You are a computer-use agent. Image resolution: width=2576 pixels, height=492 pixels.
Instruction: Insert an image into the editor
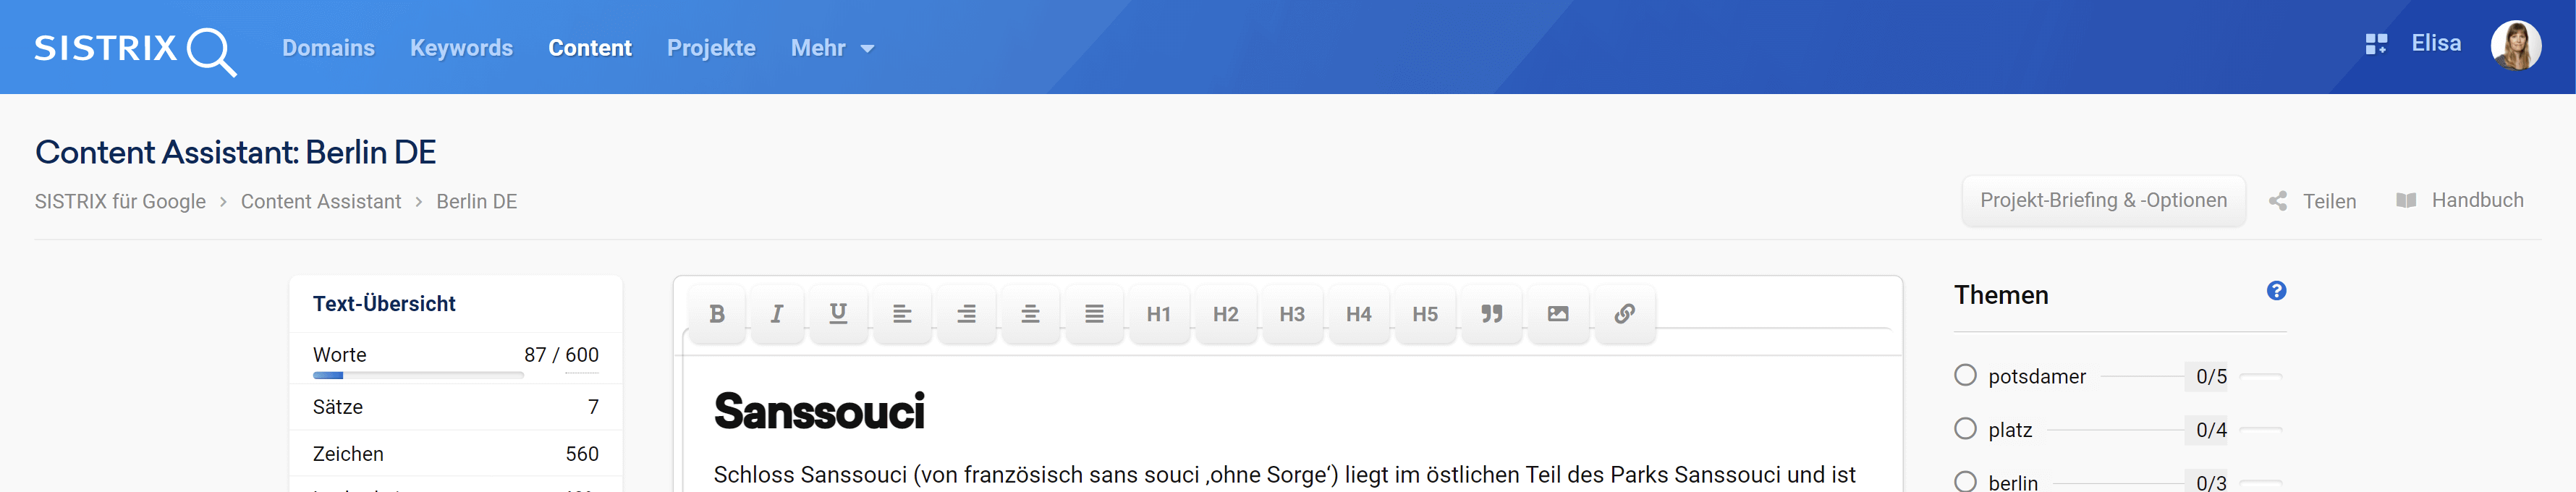coord(1557,314)
